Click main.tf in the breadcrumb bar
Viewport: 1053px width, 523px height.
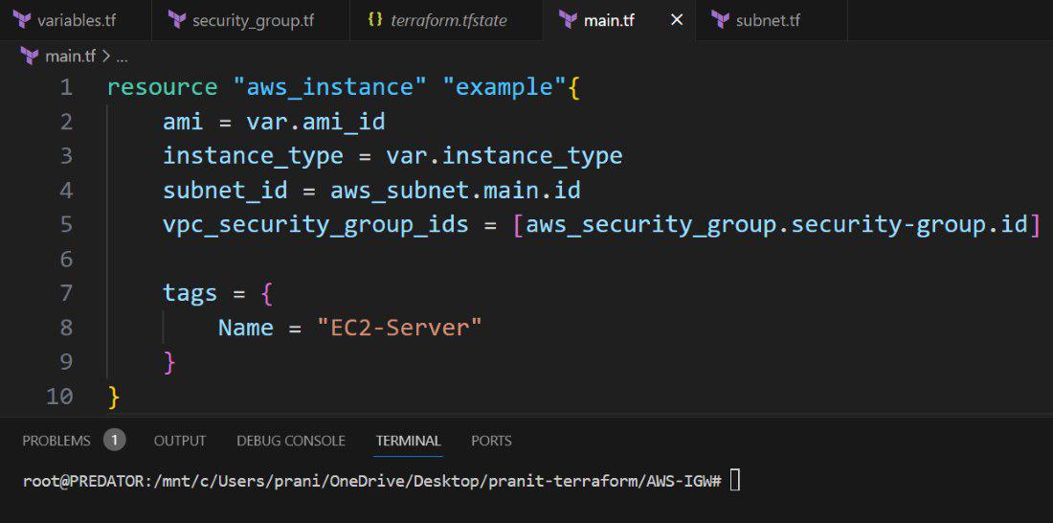pos(71,57)
